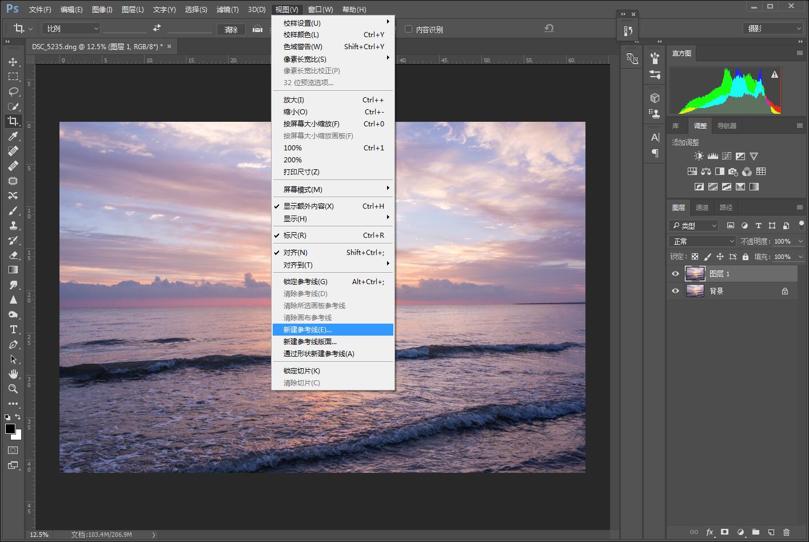Click the 清除 button
Viewport: 809px width, 542px height.
232,29
